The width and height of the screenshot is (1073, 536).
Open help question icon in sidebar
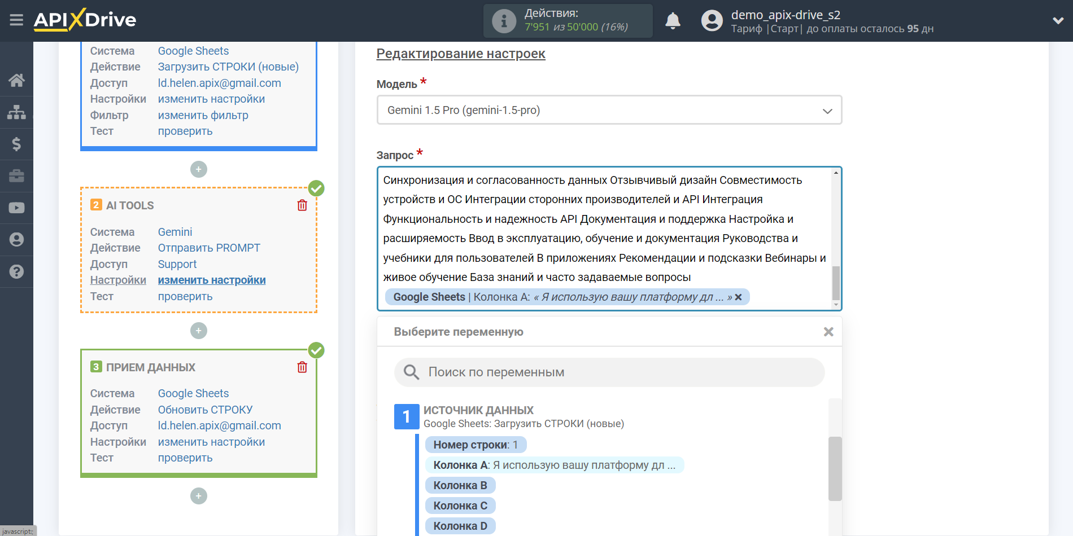point(16,271)
